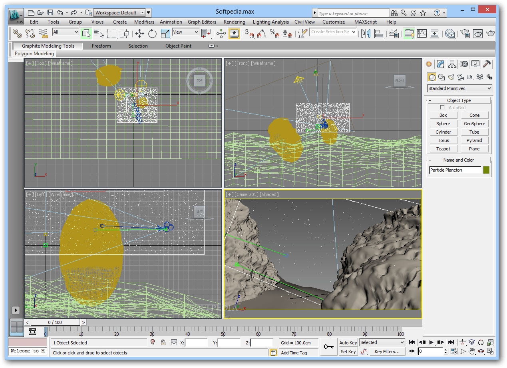Activate the Select and Move tool
The image size is (507, 368).
point(139,33)
